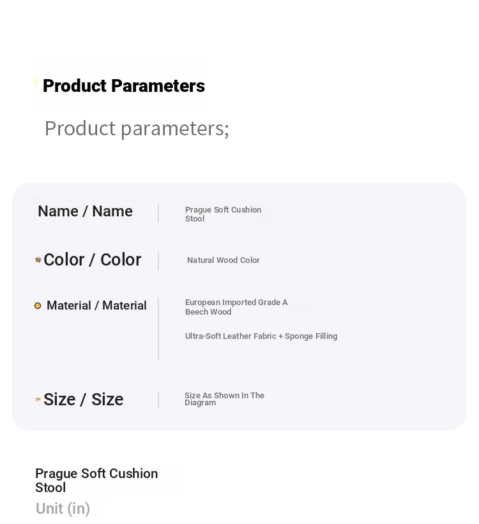Click European Imported Grade A Beech Wood text
The height and width of the screenshot is (524, 479).
click(236, 307)
